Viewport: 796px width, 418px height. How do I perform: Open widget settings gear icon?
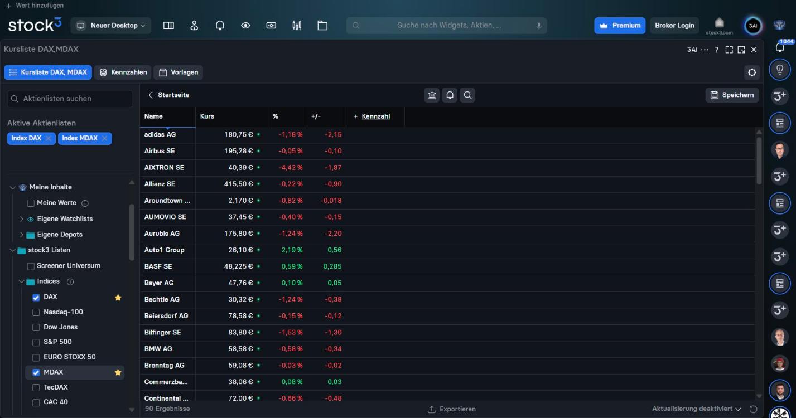click(x=752, y=72)
